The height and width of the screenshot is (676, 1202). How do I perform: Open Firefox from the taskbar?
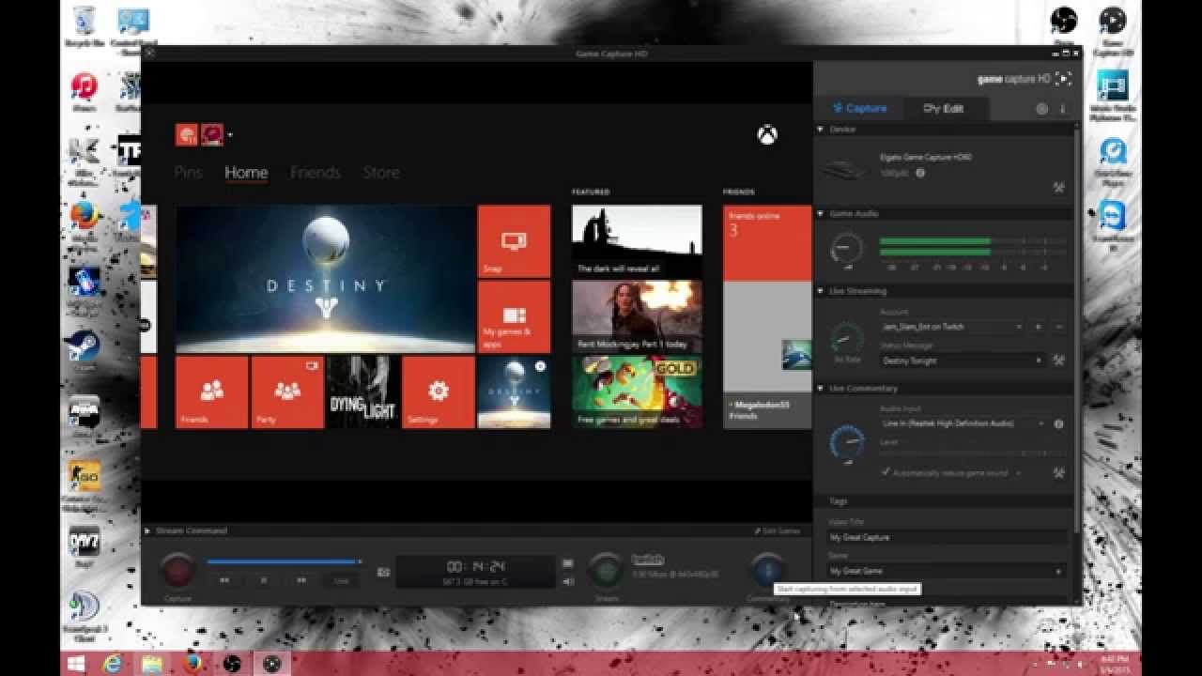click(193, 664)
